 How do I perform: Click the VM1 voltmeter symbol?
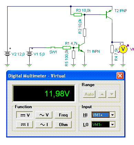tap(123, 49)
